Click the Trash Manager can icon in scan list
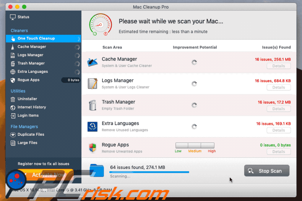This screenshot has width=302, height=201. click(93, 105)
